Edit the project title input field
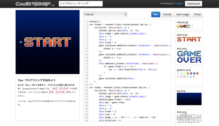Image resolution: width=219 pixels, height=126 pixels. click(x=81, y=4)
